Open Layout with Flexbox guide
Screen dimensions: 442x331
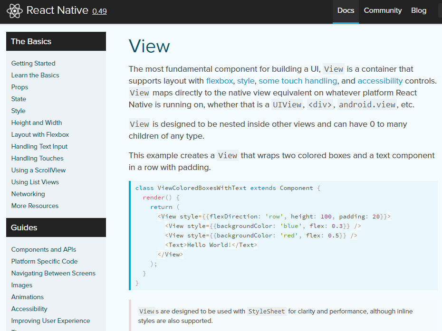point(40,134)
